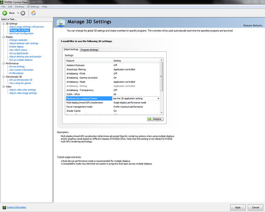
Task: Open Set PhysX Configuration
Action: click(22, 33)
